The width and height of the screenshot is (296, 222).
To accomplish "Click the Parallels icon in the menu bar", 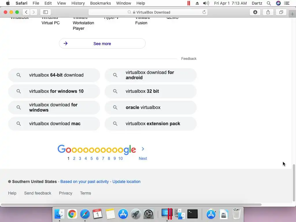I will pyautogui.click(x=188, y=3).
